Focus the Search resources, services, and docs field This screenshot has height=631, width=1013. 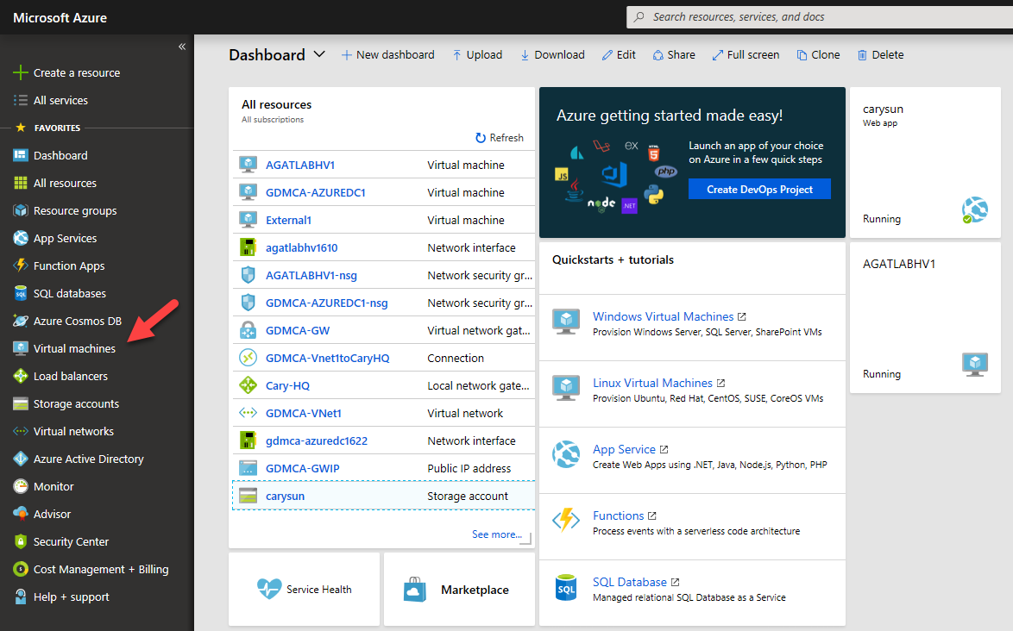coord(820,16)
